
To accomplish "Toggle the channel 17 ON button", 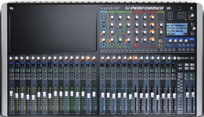I will [x=103, y=70].
